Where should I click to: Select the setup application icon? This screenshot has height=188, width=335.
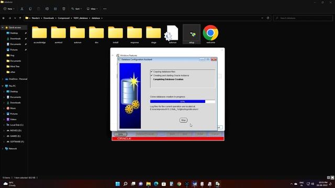[192, 34]
